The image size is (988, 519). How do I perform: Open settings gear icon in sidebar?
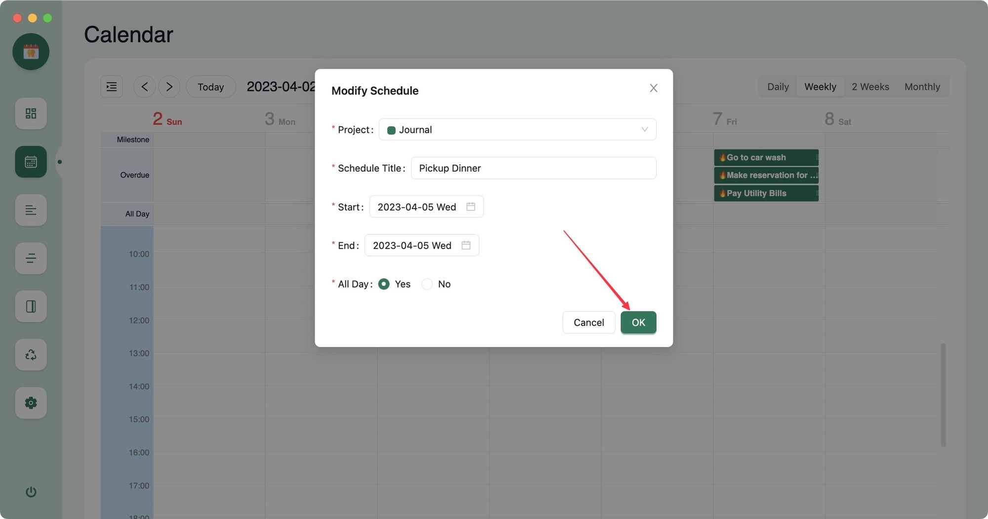click(31, 403)
